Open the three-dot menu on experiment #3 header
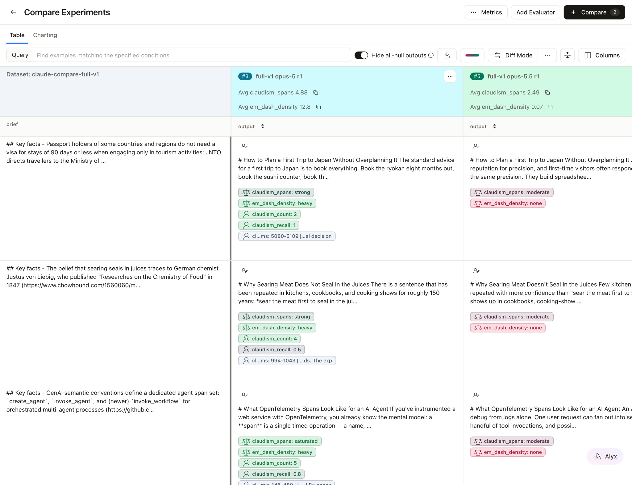 [450, 76]
